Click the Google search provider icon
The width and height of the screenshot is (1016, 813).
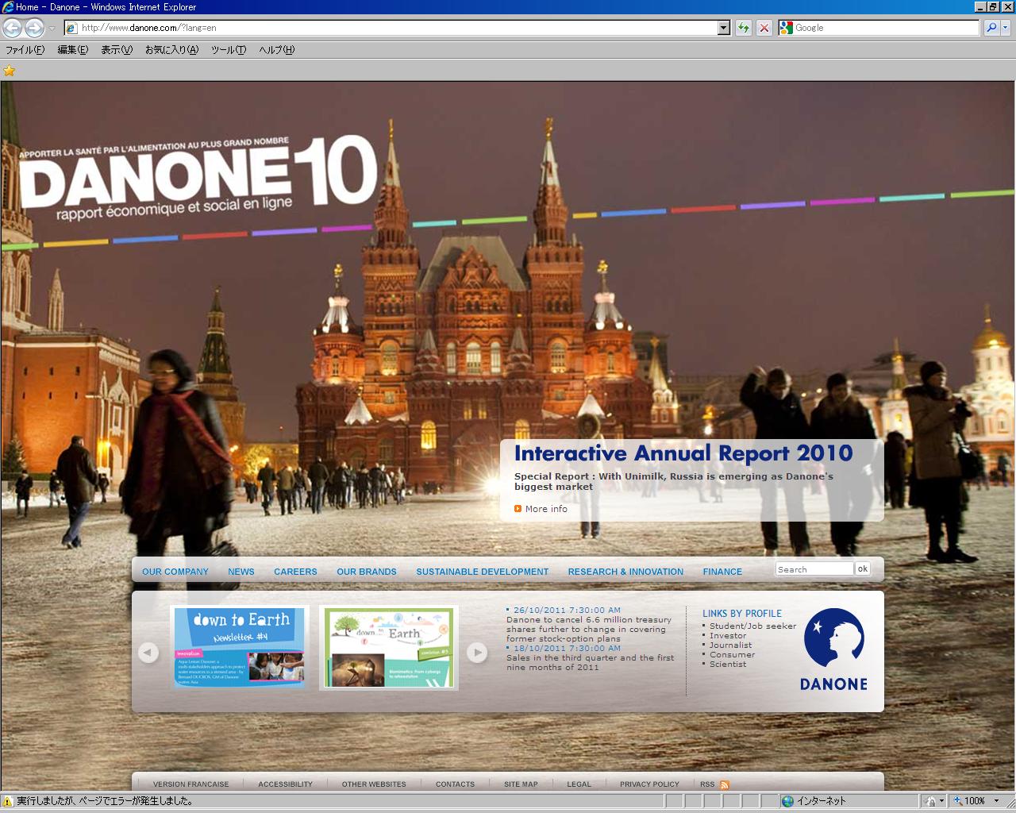(x=786, y=28)
